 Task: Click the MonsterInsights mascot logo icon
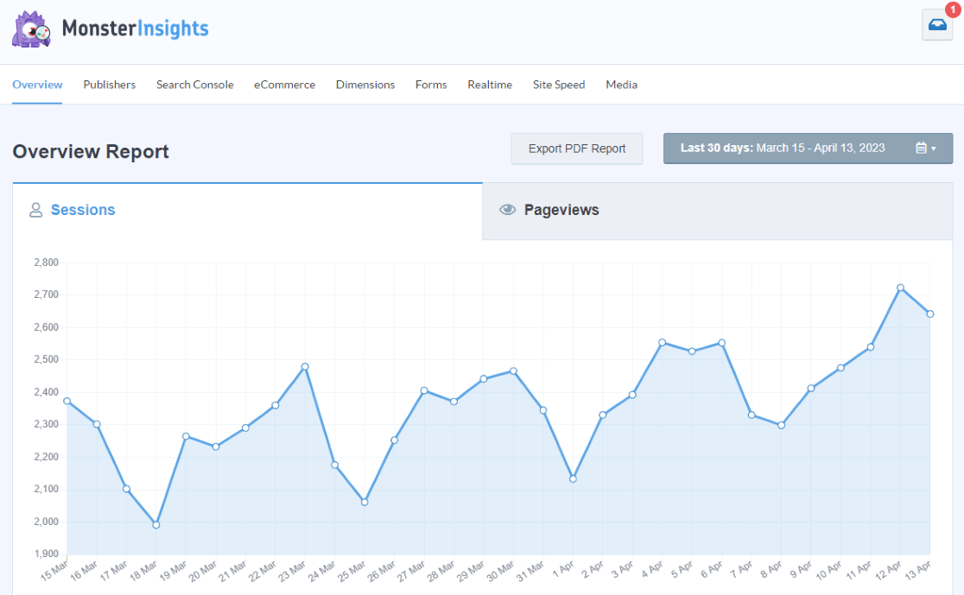pyautogui.click(x=31, y=28)
